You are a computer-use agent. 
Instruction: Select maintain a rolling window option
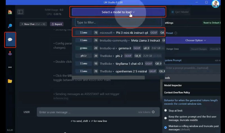166,127
